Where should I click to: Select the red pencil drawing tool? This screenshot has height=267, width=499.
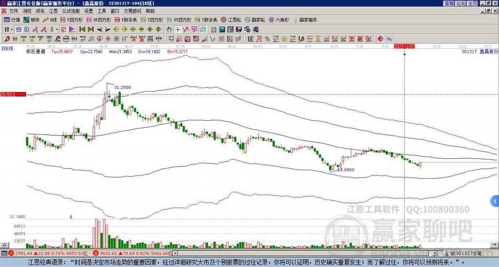(6, 39)
